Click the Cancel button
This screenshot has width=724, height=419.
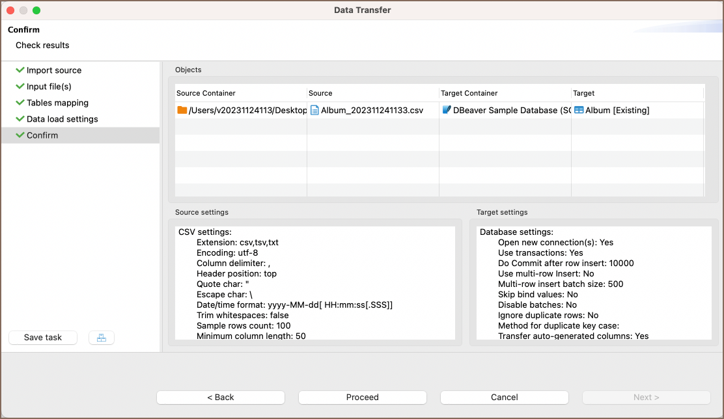504,398
